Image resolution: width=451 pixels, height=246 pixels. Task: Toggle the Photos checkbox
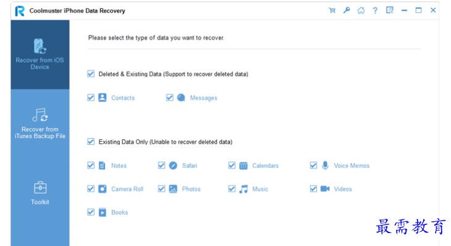(x=162, y=189)
